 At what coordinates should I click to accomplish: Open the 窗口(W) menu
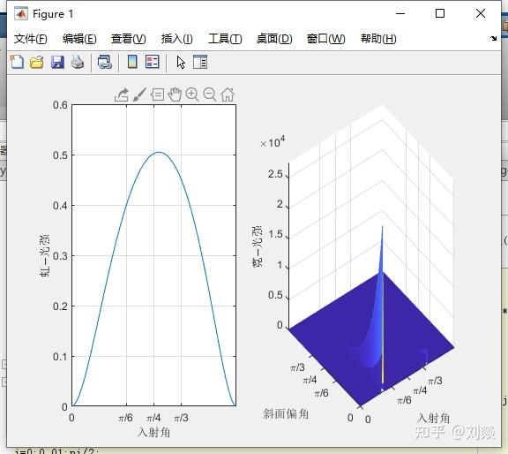point(326,39)
